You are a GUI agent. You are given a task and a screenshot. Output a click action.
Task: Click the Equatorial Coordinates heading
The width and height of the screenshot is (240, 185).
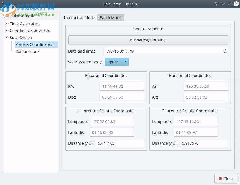[x=106, y=76]
